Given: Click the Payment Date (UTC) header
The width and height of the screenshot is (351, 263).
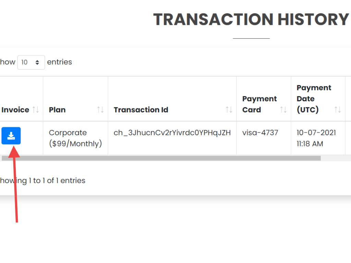Looking at the screenshot, I should tap(314, 99).
